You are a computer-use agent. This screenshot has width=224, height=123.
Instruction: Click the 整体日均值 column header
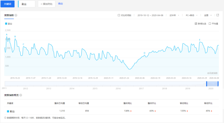[60, 103]
